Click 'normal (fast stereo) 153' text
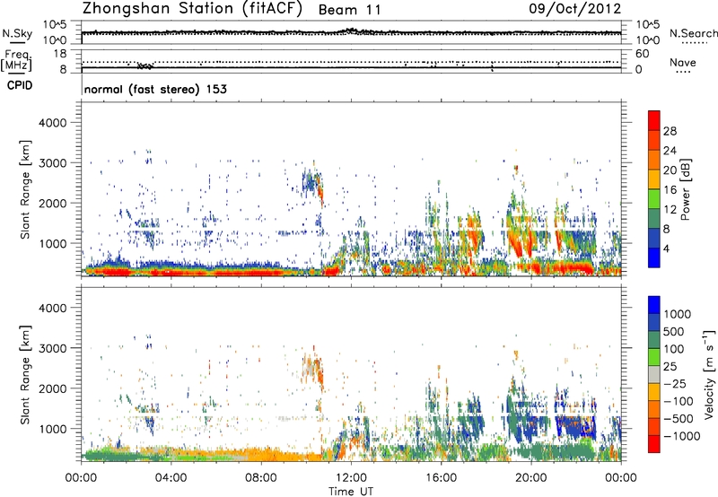 tap(155, 89)
